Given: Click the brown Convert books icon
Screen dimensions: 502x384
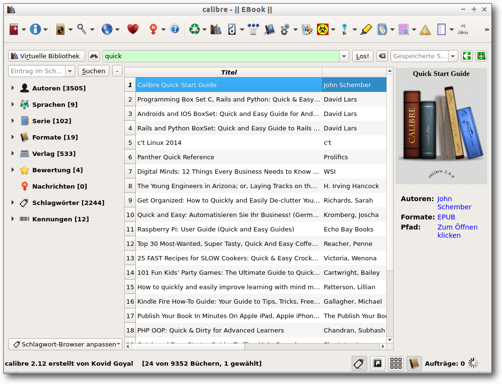Looking at the screenshot, I should point(60,29).
